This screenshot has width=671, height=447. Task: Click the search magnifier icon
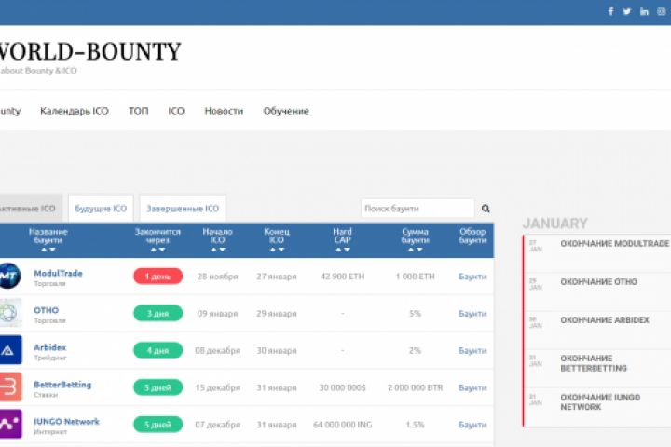click(x=486, y=209)
